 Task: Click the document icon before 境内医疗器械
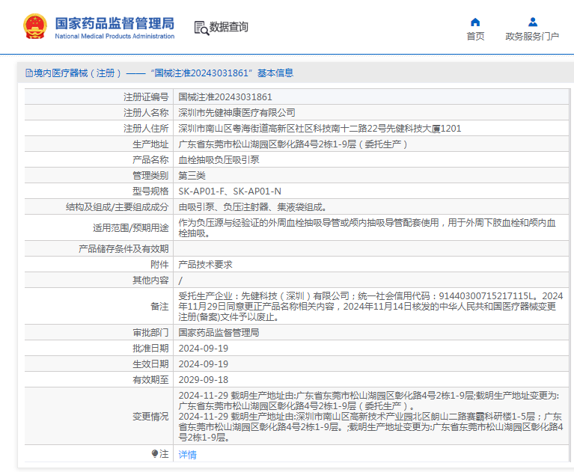pyautogui.click(x=29, y=73)
